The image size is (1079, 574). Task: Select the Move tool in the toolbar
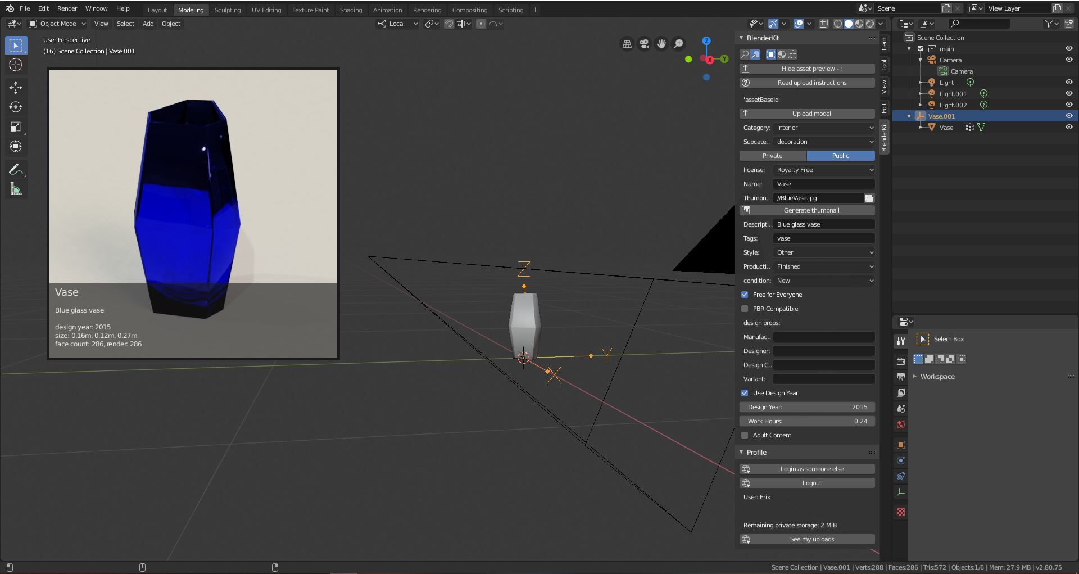coord(16,87)
